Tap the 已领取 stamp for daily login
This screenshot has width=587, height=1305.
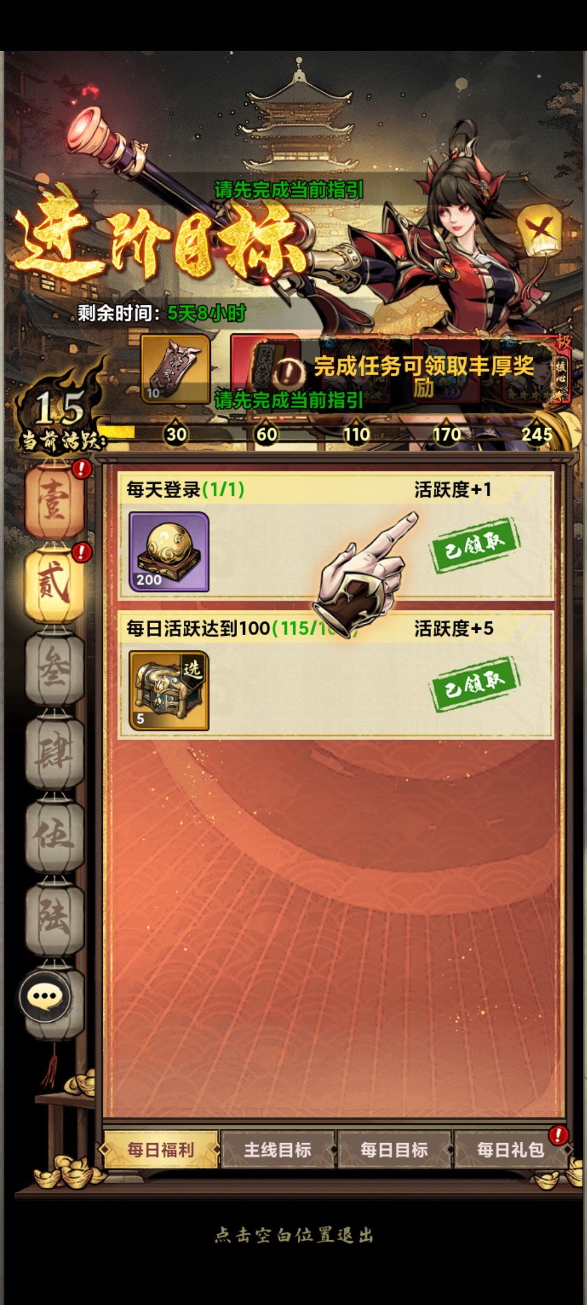click(475, 545)
